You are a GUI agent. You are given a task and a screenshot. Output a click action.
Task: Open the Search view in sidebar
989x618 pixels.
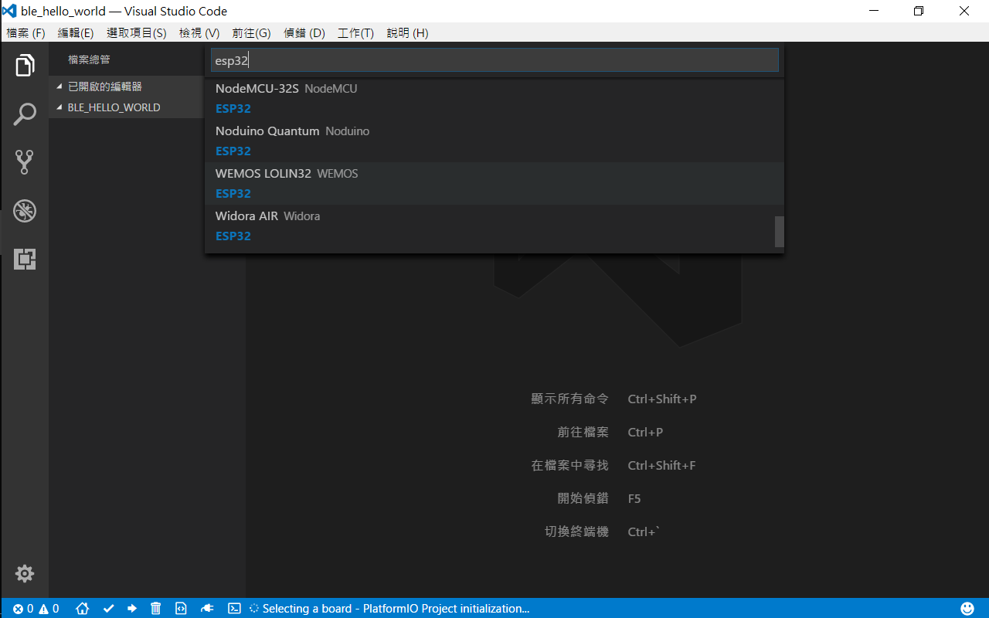point(25,114)
